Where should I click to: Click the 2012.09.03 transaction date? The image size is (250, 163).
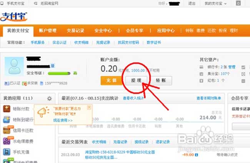(x=70, y=155)
